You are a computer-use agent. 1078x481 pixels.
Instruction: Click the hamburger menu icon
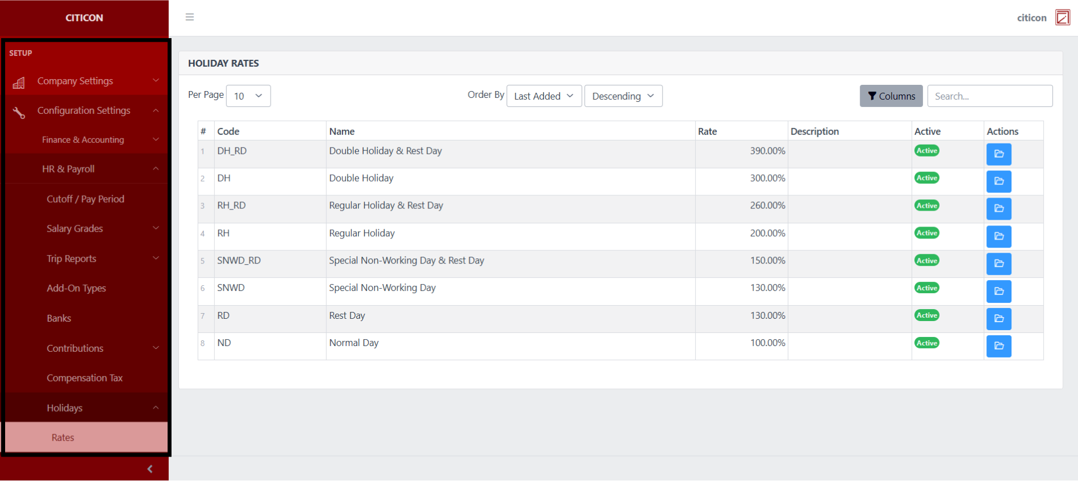click(190, 17)
